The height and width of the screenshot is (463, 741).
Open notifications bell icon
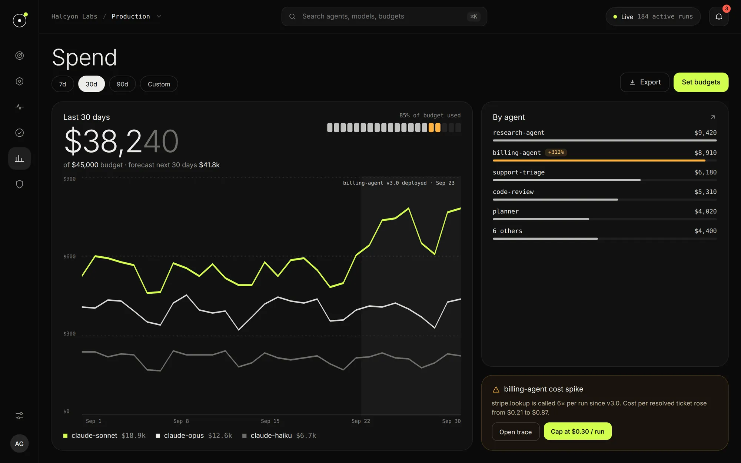click(x=719, y=17)
